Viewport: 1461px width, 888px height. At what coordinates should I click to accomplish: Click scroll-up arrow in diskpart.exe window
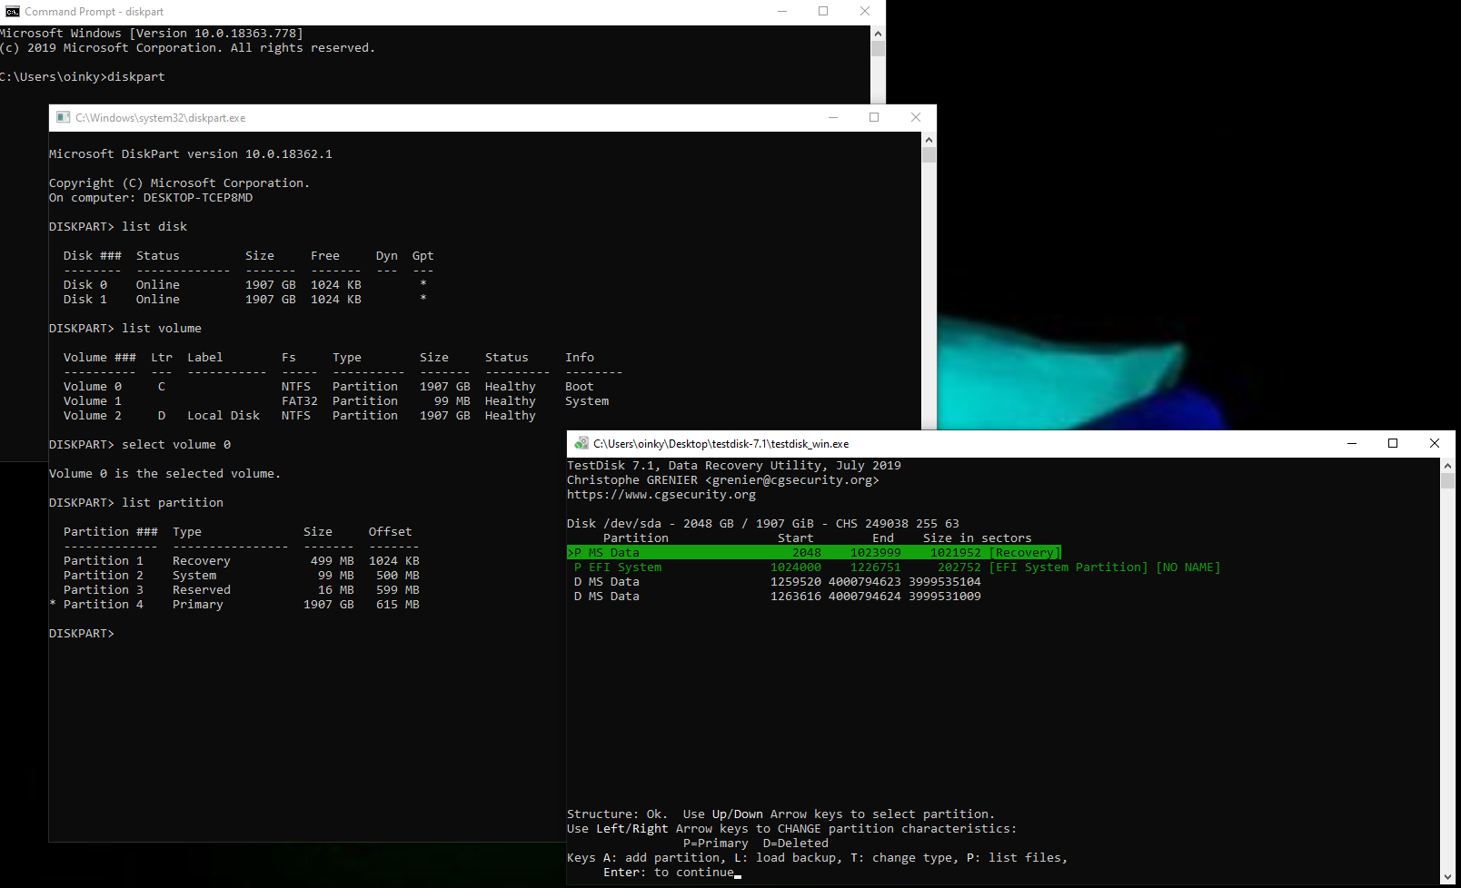click(929, 140)
